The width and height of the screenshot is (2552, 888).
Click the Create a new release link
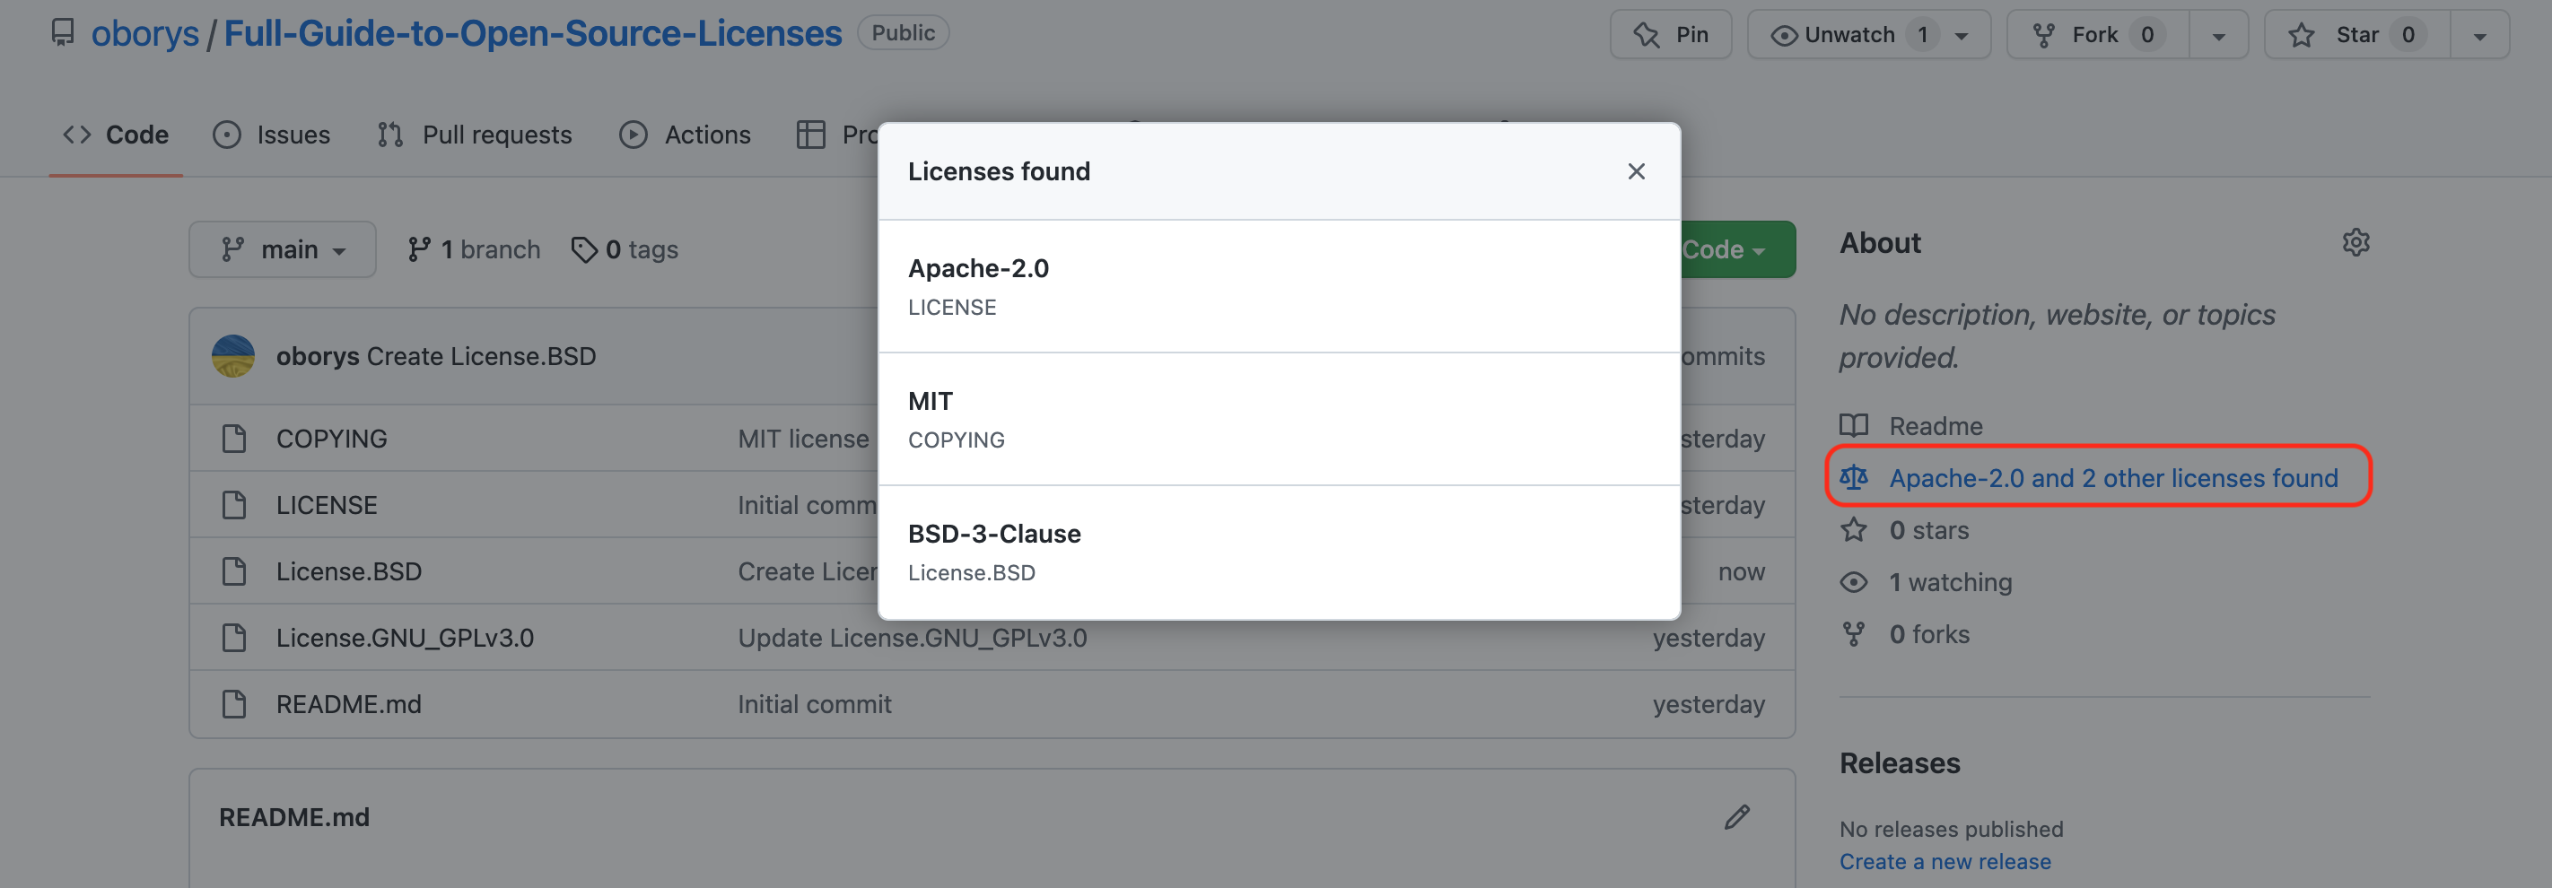(1944, 861)
